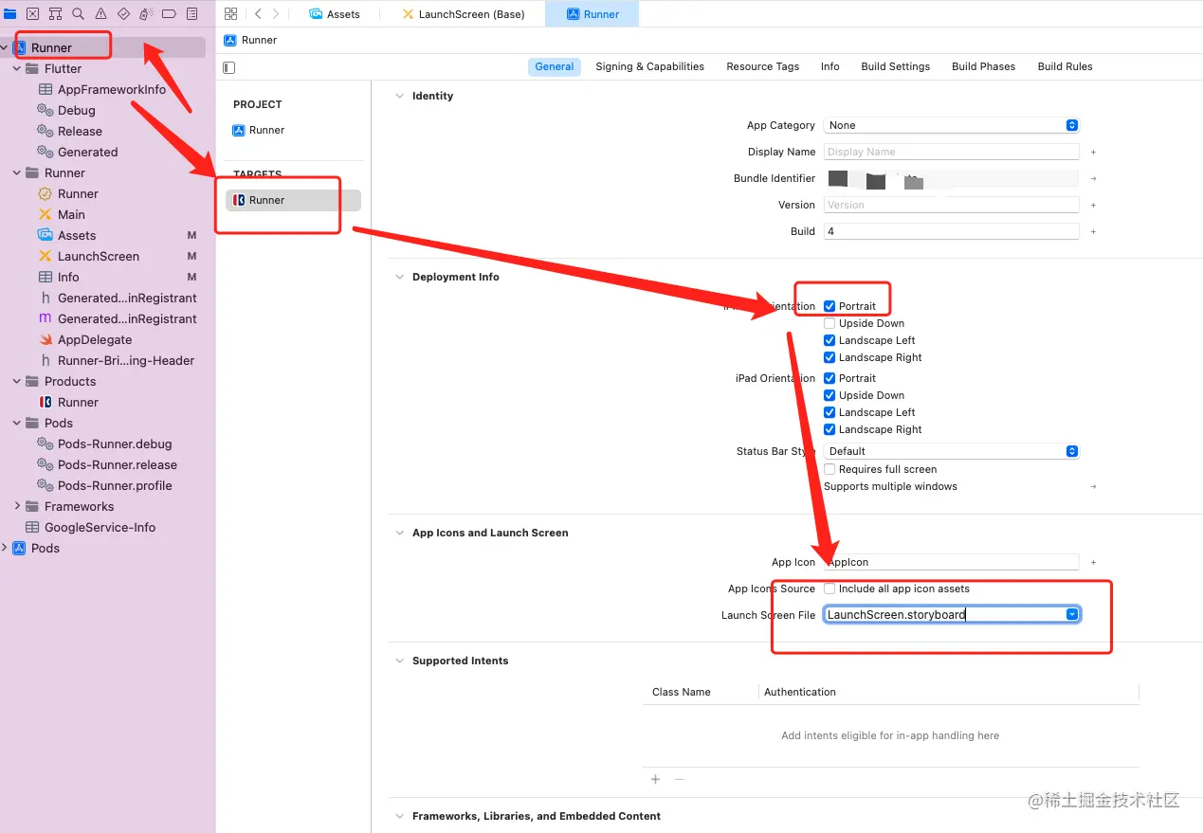Screen dimensions: 1203x833
Task: Open the Status Bar Style dropdown
Action: [951, 451]
